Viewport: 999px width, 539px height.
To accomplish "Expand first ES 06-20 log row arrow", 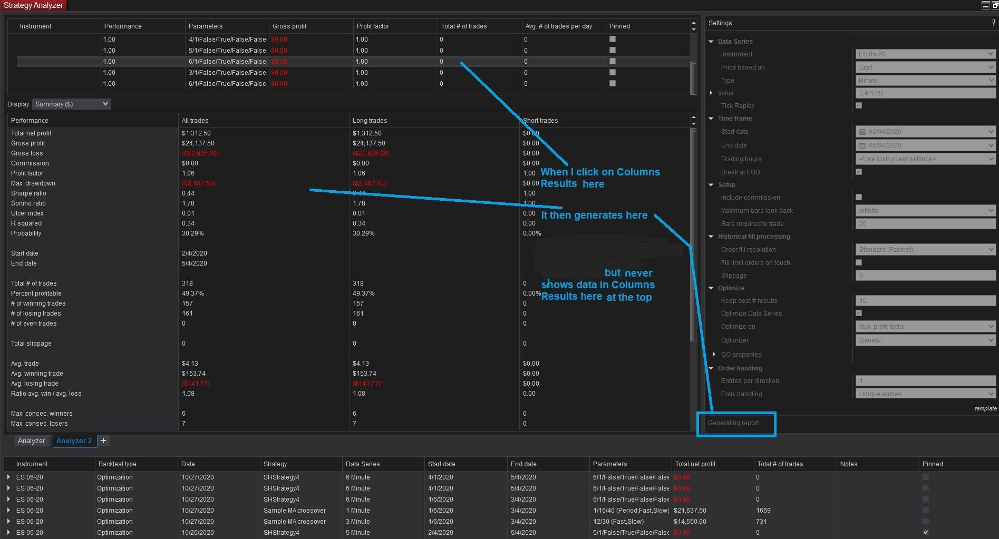I will (8, 477).
